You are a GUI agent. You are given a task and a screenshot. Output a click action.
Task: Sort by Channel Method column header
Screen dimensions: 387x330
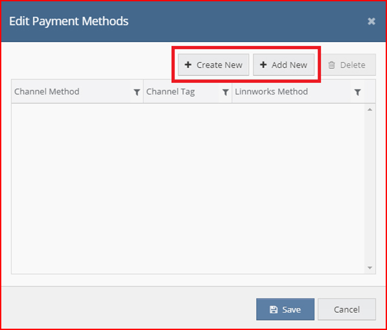coord(47,91)
